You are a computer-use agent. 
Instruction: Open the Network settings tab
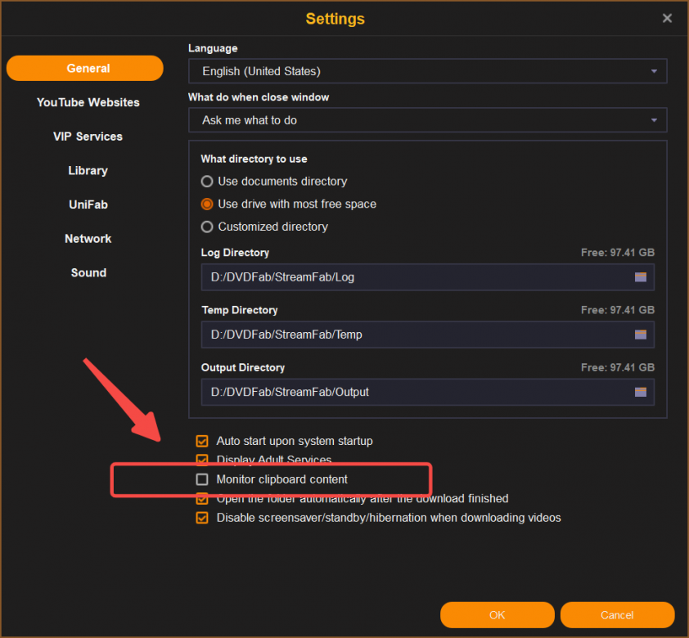(x=88, y=239)
